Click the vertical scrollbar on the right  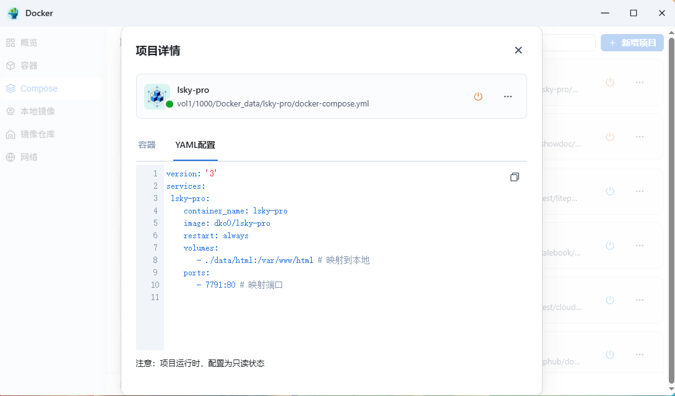(671, 204)
